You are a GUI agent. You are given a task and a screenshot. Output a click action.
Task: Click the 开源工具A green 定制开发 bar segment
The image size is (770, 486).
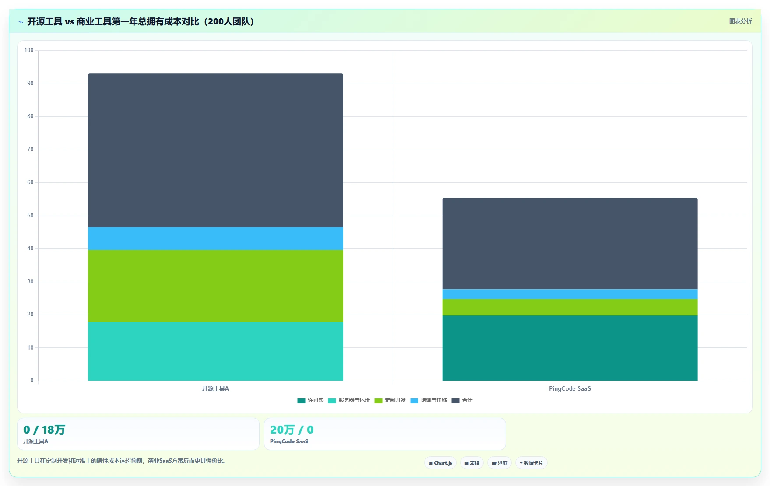pos(215,286)
